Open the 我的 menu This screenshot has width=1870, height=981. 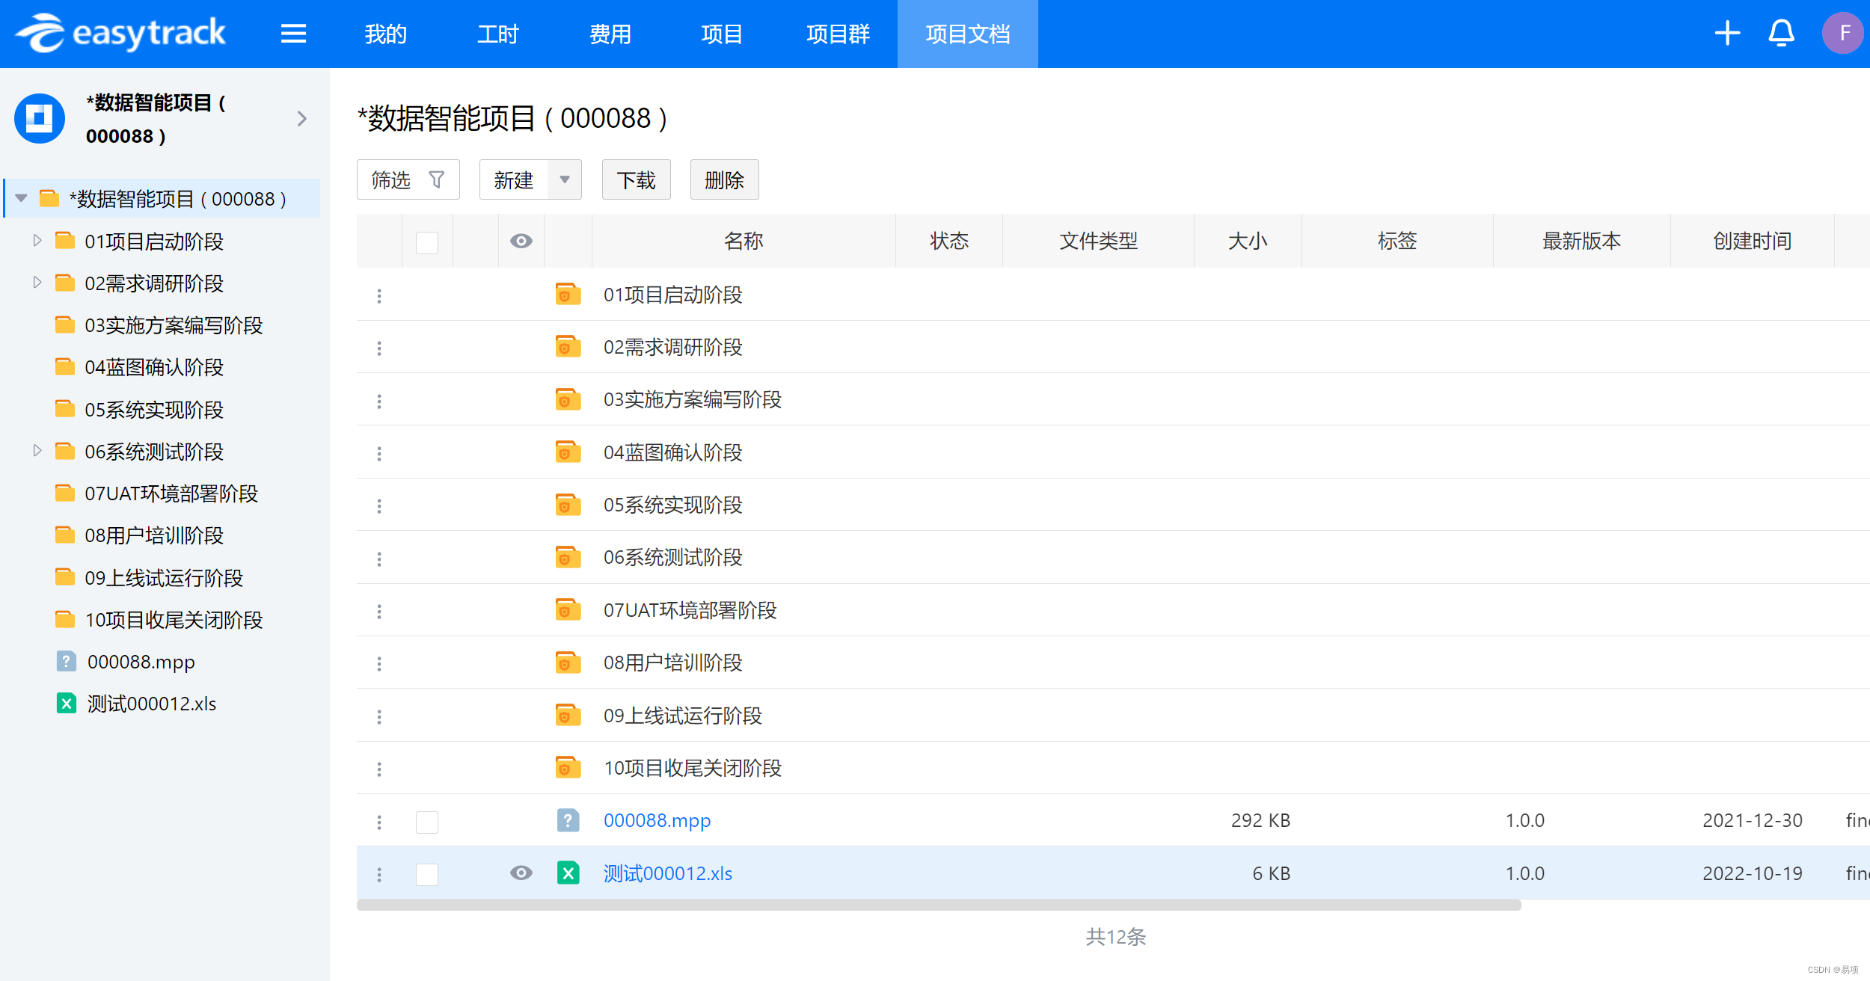pos(385,34)
